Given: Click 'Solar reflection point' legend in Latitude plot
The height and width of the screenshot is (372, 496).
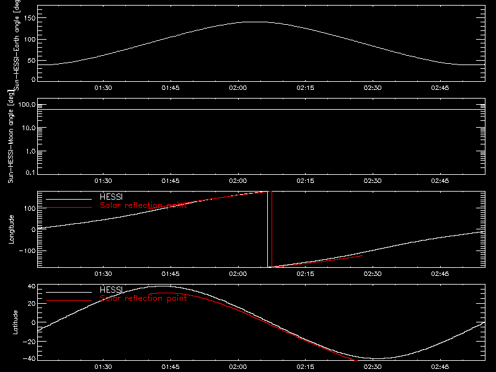Looking at the screenshot, I should click(143, 298).
